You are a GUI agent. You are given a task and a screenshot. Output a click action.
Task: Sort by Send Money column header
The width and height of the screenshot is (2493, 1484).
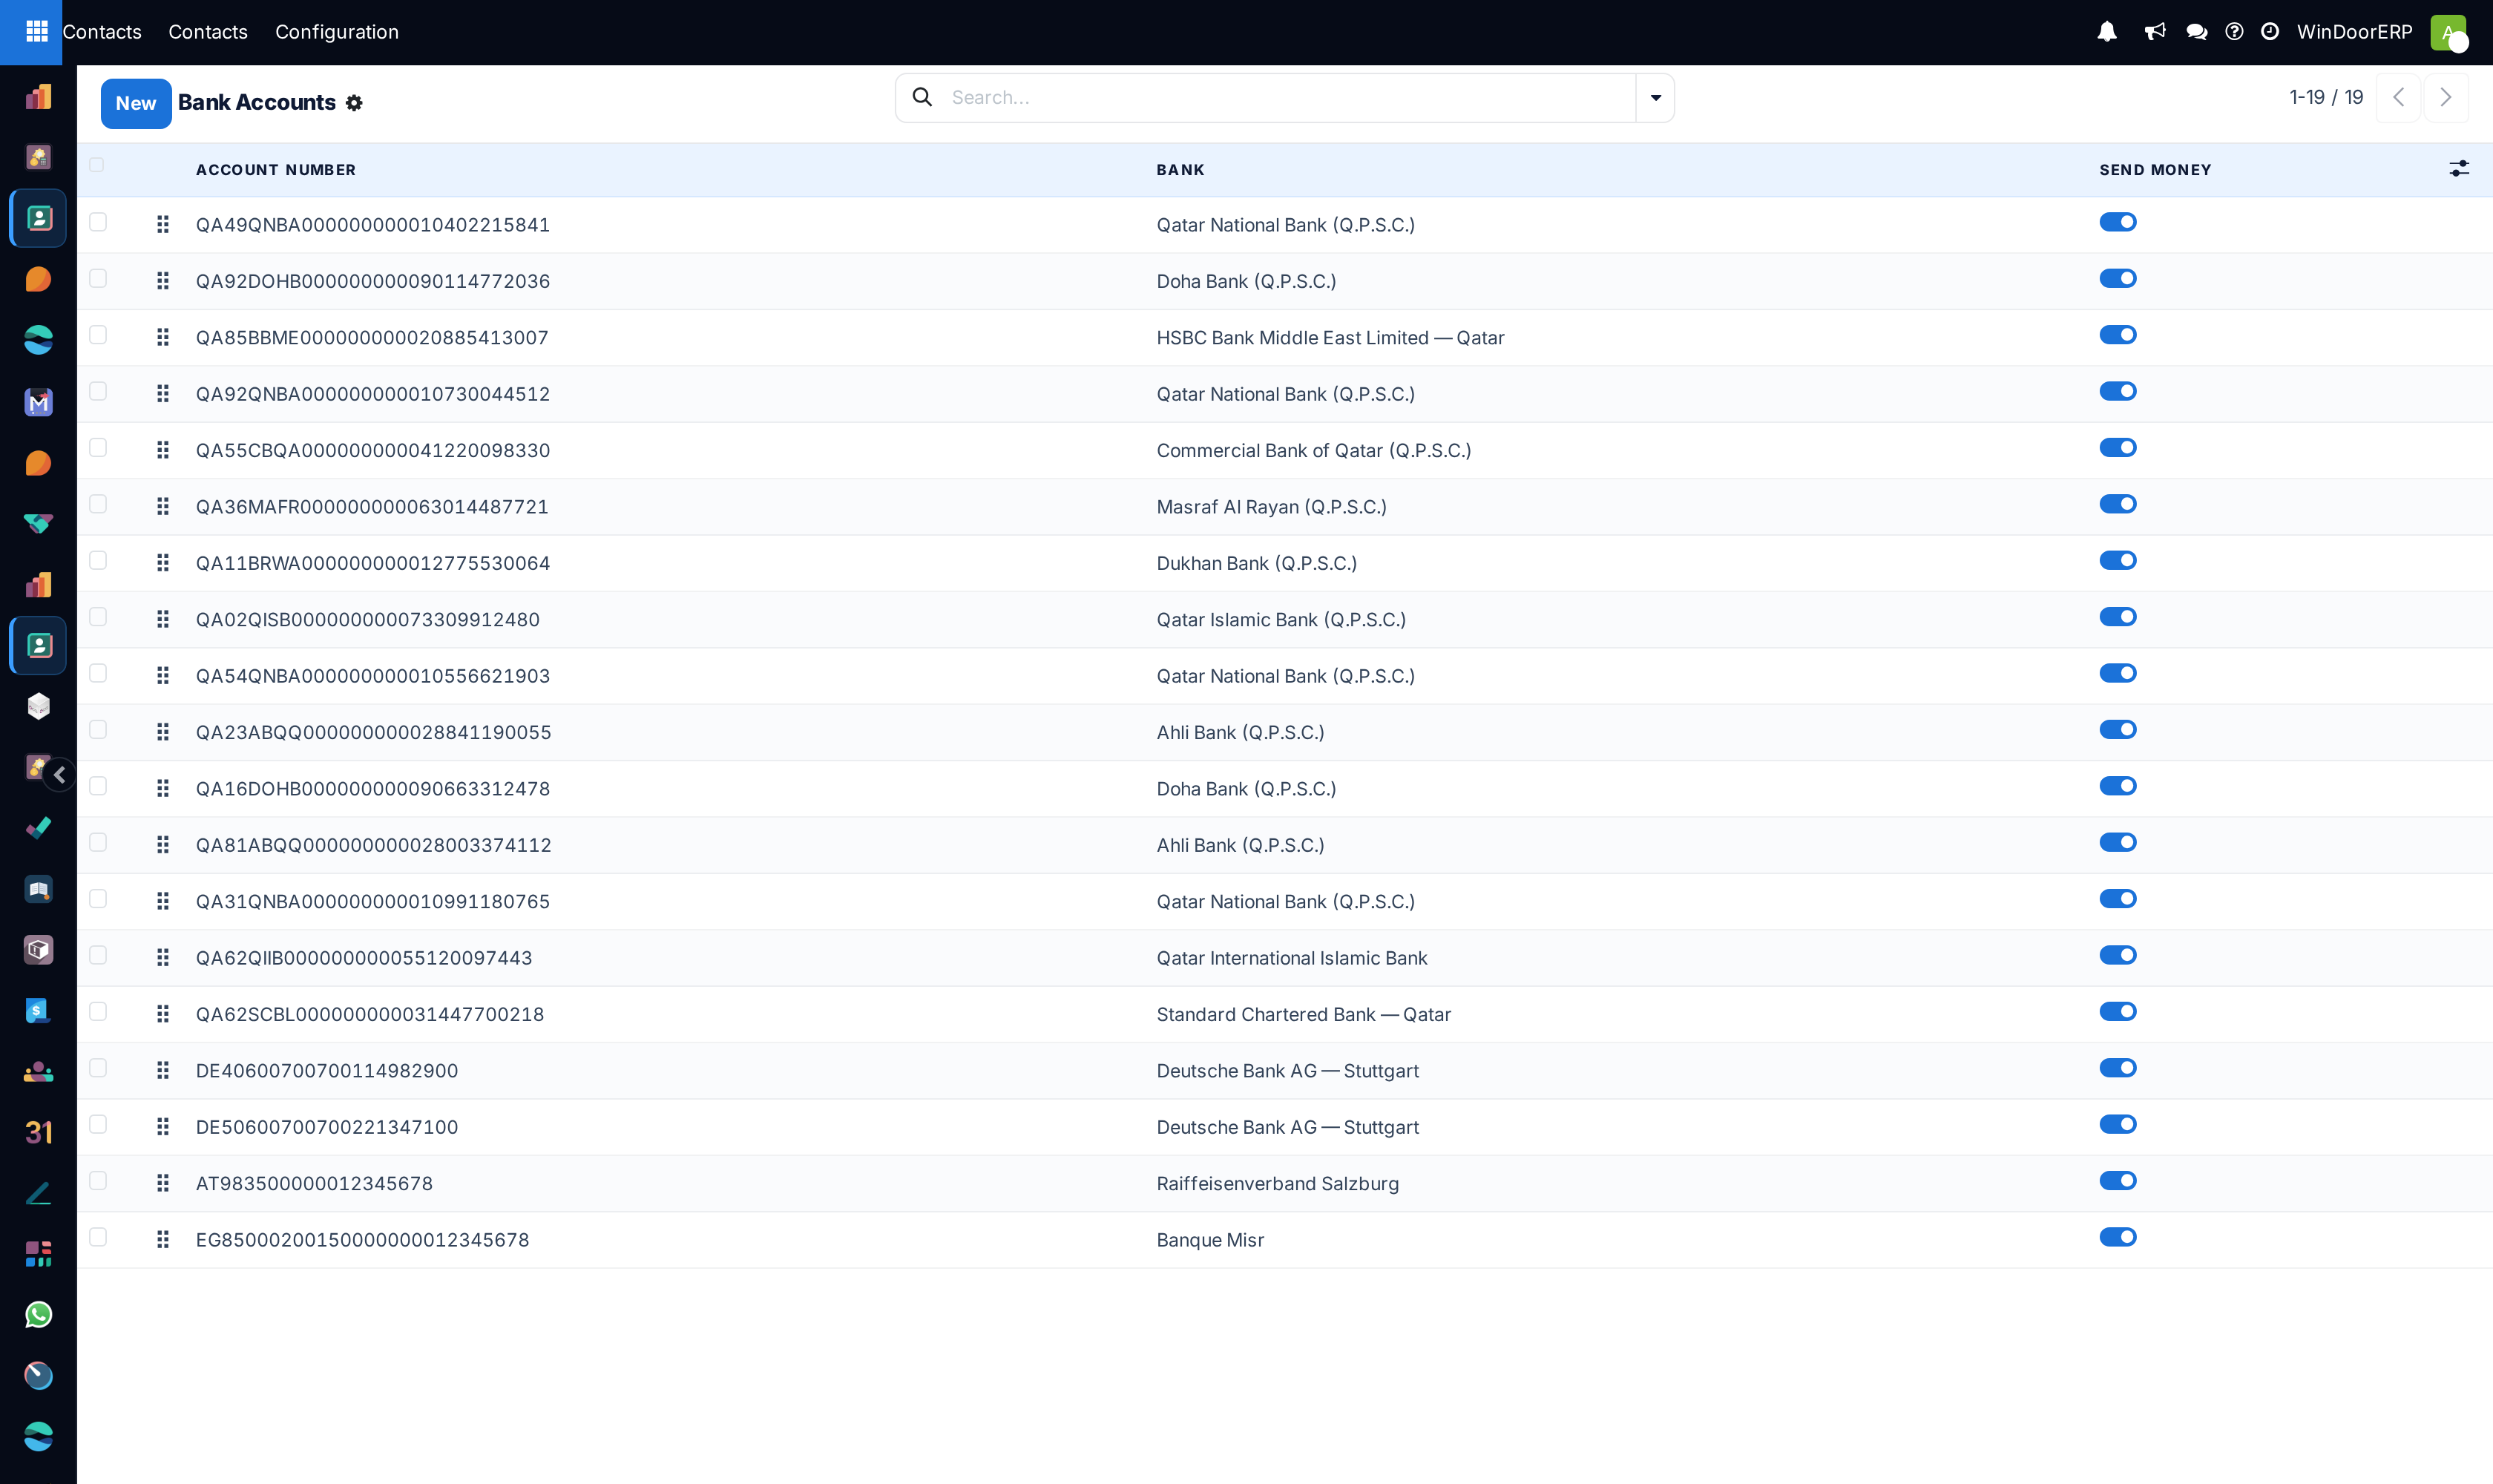coord(2155,170)
